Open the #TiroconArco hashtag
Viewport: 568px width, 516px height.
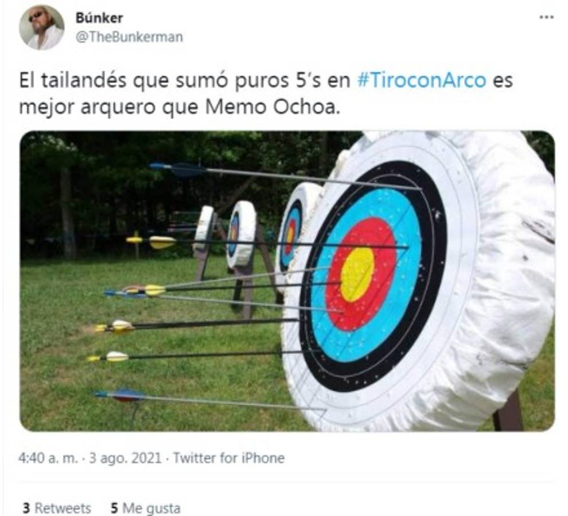coord(422,80)
